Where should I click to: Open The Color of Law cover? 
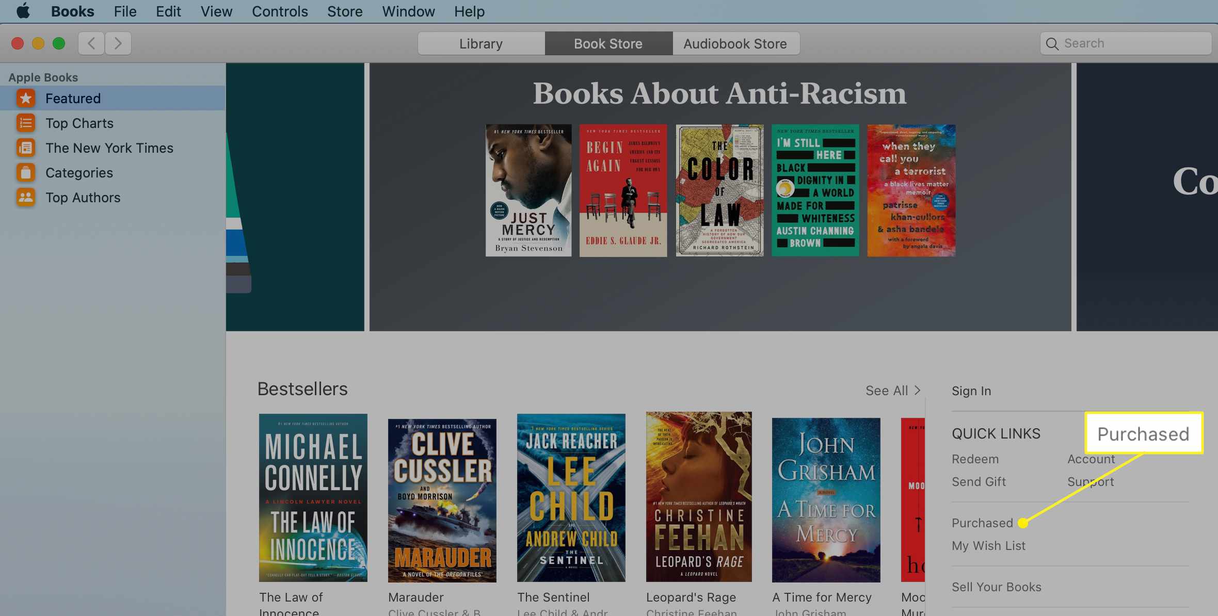pyautogui.click(x=719, y=190)
